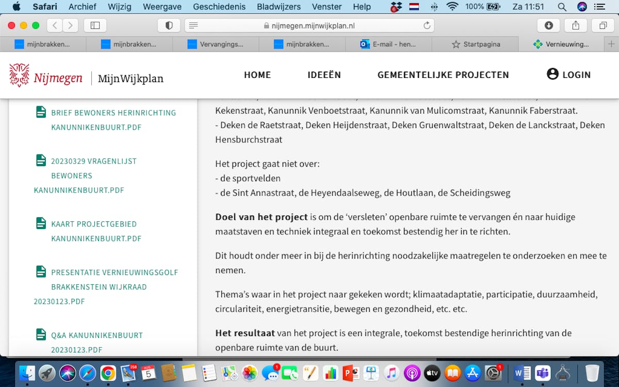Click the LOGIN button
The height and width of the screenshot is (387, 619).
click(568, 75)
